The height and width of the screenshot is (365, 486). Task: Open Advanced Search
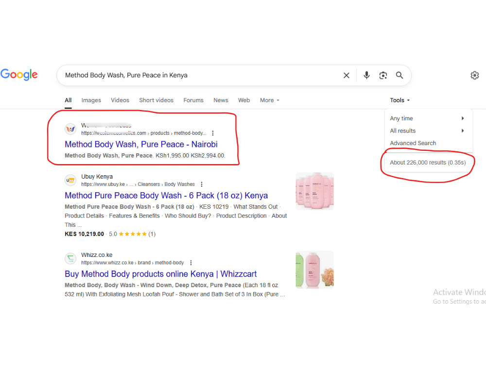(413, 143)
